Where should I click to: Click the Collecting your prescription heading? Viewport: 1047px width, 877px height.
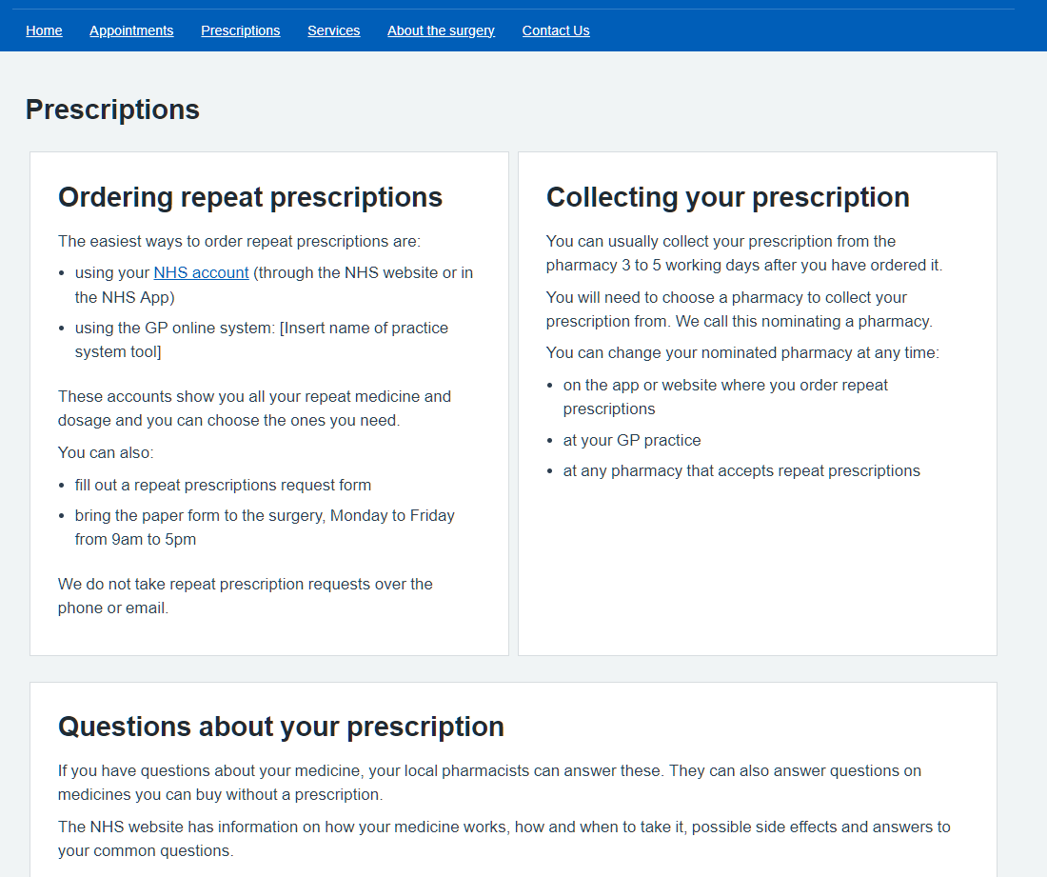[727, 197]
